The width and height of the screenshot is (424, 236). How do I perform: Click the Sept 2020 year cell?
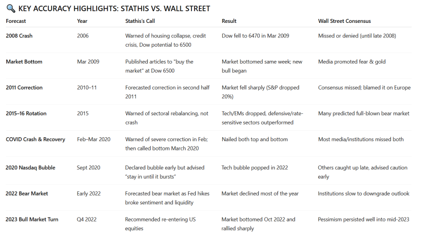coord(89,167)
